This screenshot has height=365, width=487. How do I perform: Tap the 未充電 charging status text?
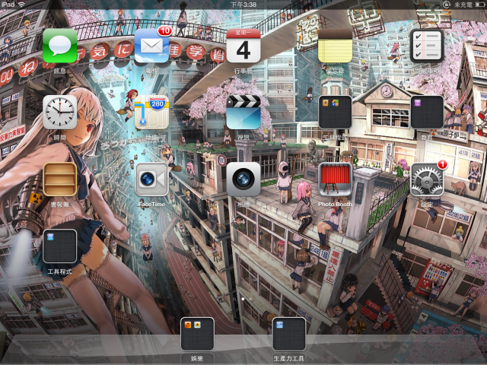(x=463, y=5)
